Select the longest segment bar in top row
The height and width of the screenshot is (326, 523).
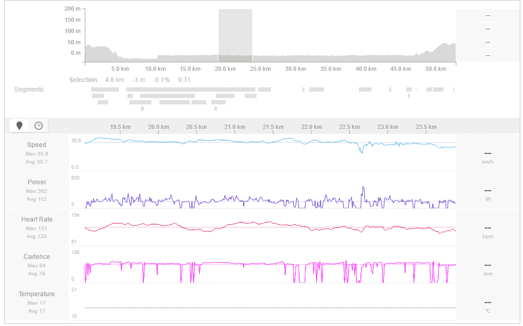(x=190, y=89)
